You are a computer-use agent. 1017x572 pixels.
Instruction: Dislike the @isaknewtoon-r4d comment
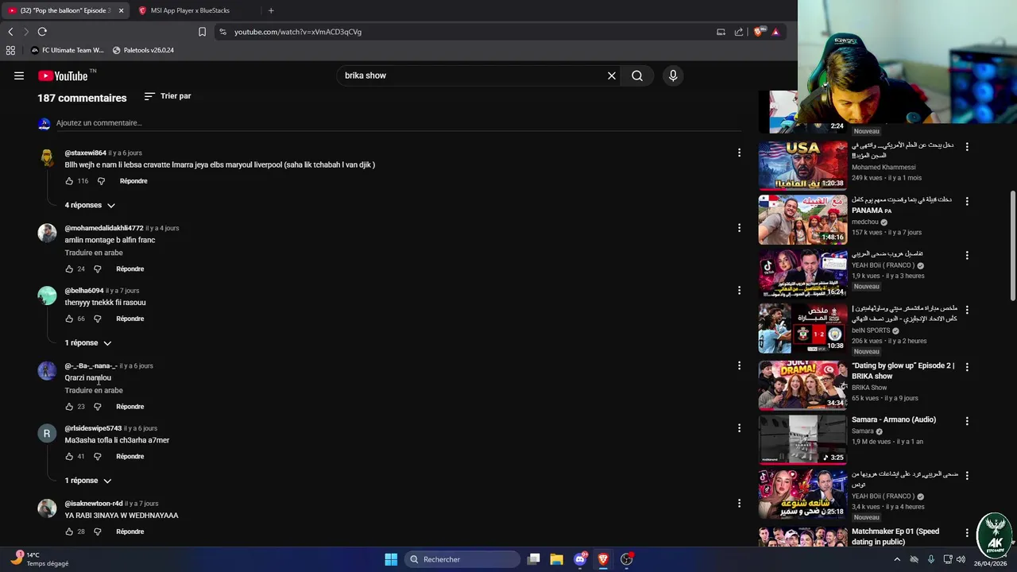[98, 531]
